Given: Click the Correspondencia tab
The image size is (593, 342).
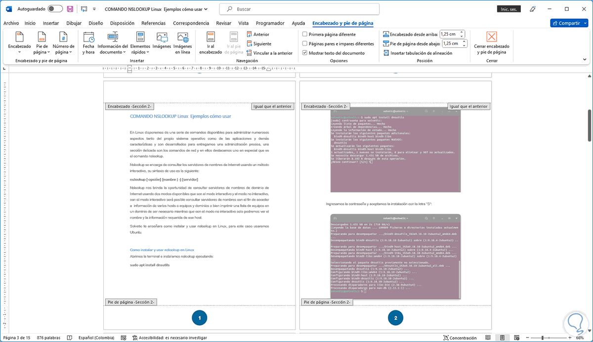Looking at the screenshot, I should pos(191,23).
